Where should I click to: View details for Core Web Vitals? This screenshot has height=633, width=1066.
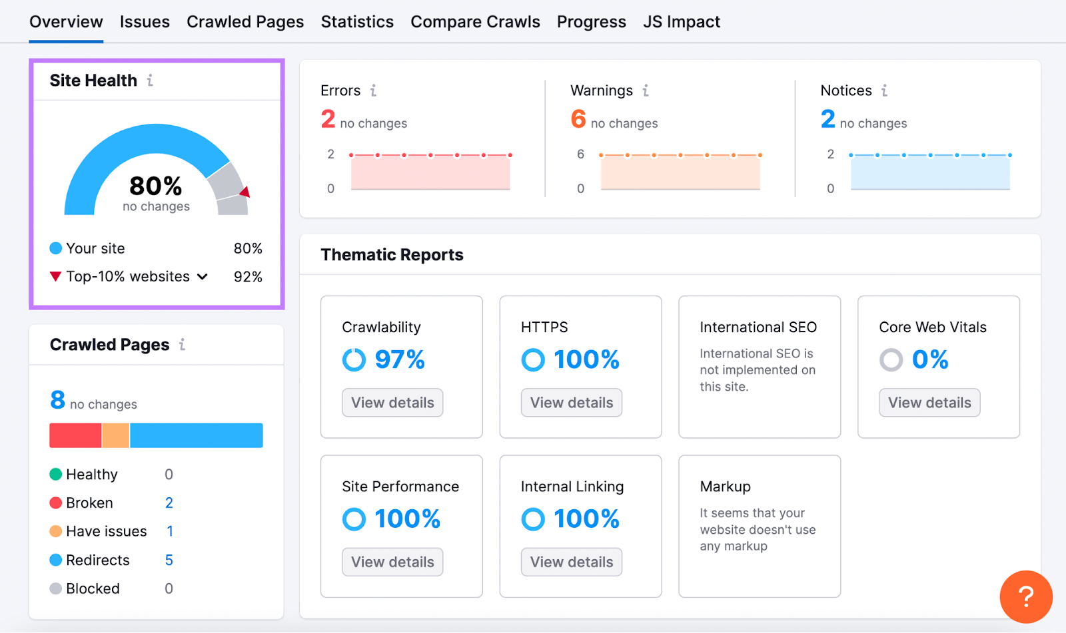pos(929,403)
